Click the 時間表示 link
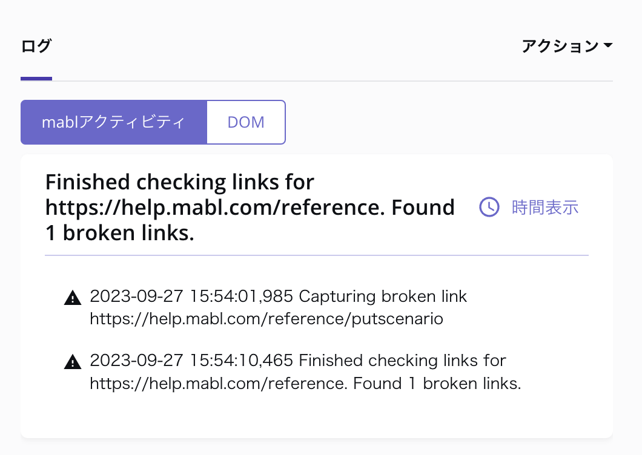 tap(543, 208)
